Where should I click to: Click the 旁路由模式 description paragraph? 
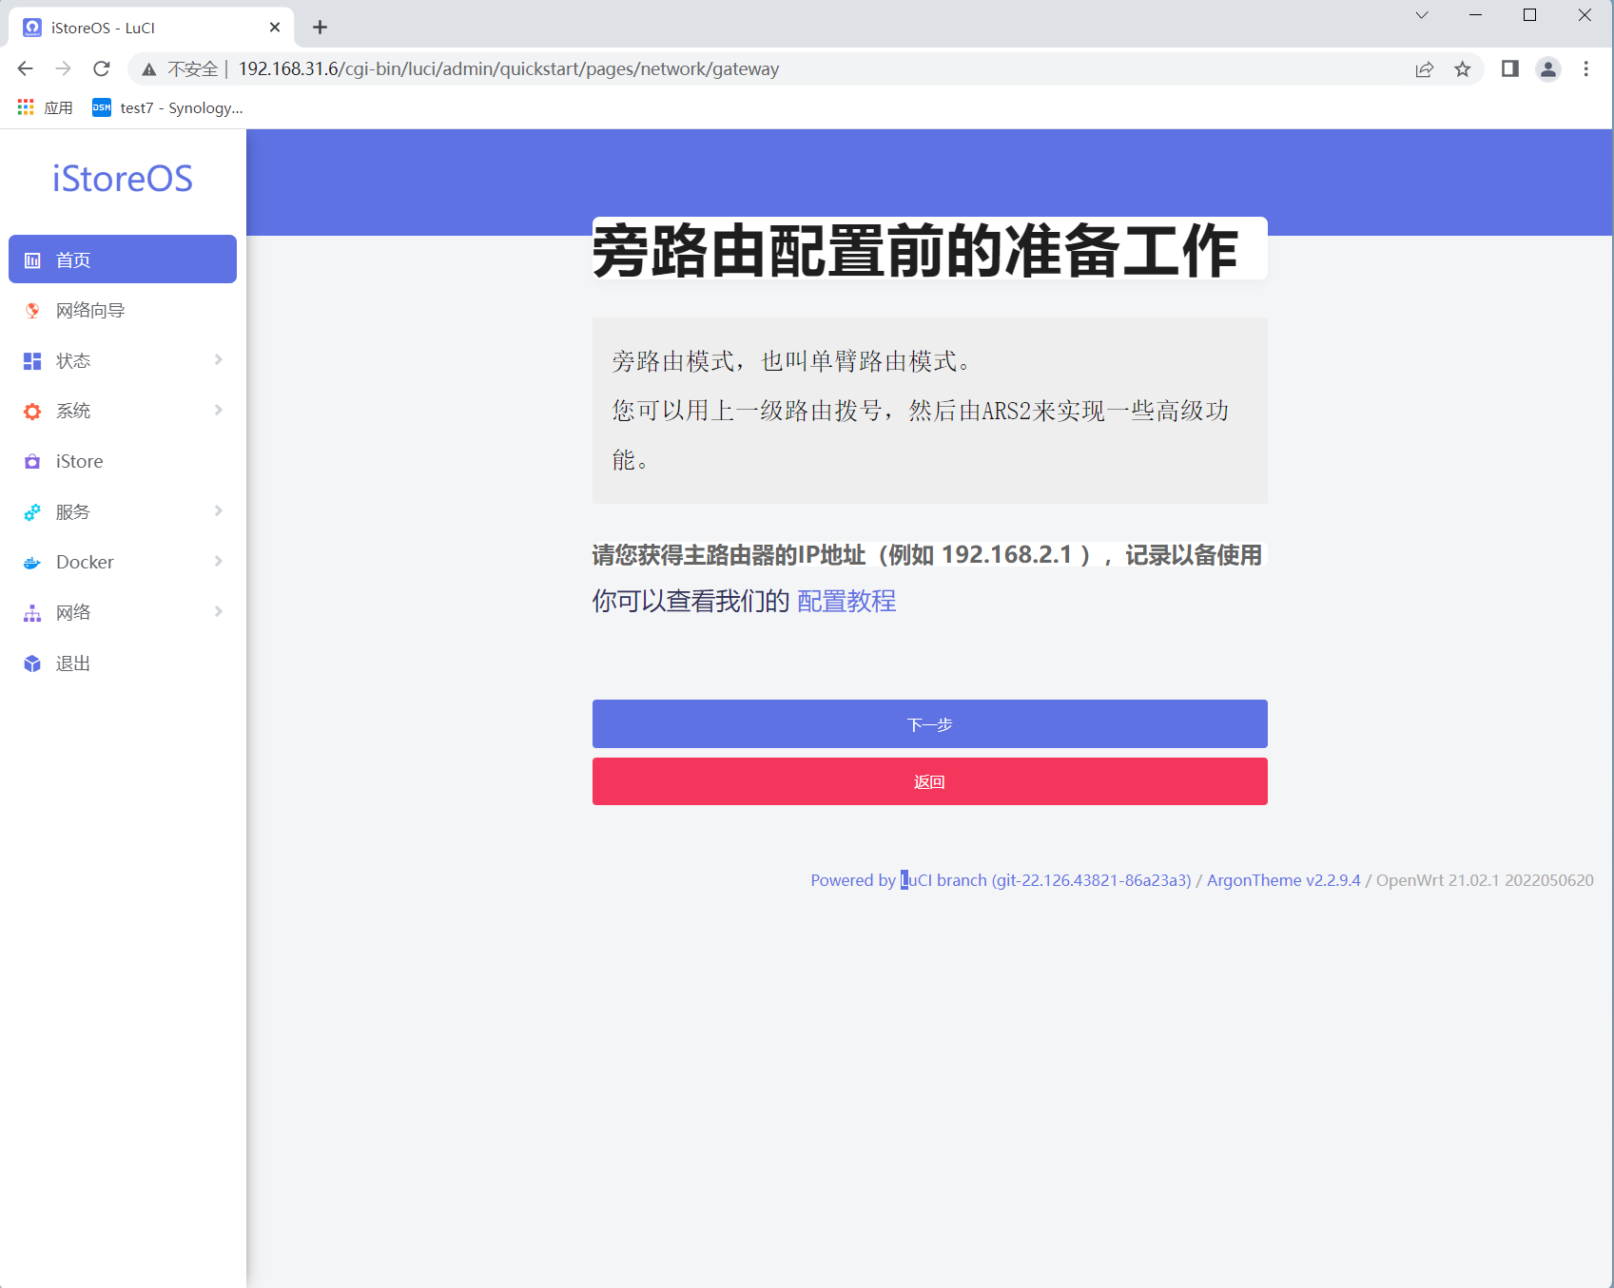[929, 411]
